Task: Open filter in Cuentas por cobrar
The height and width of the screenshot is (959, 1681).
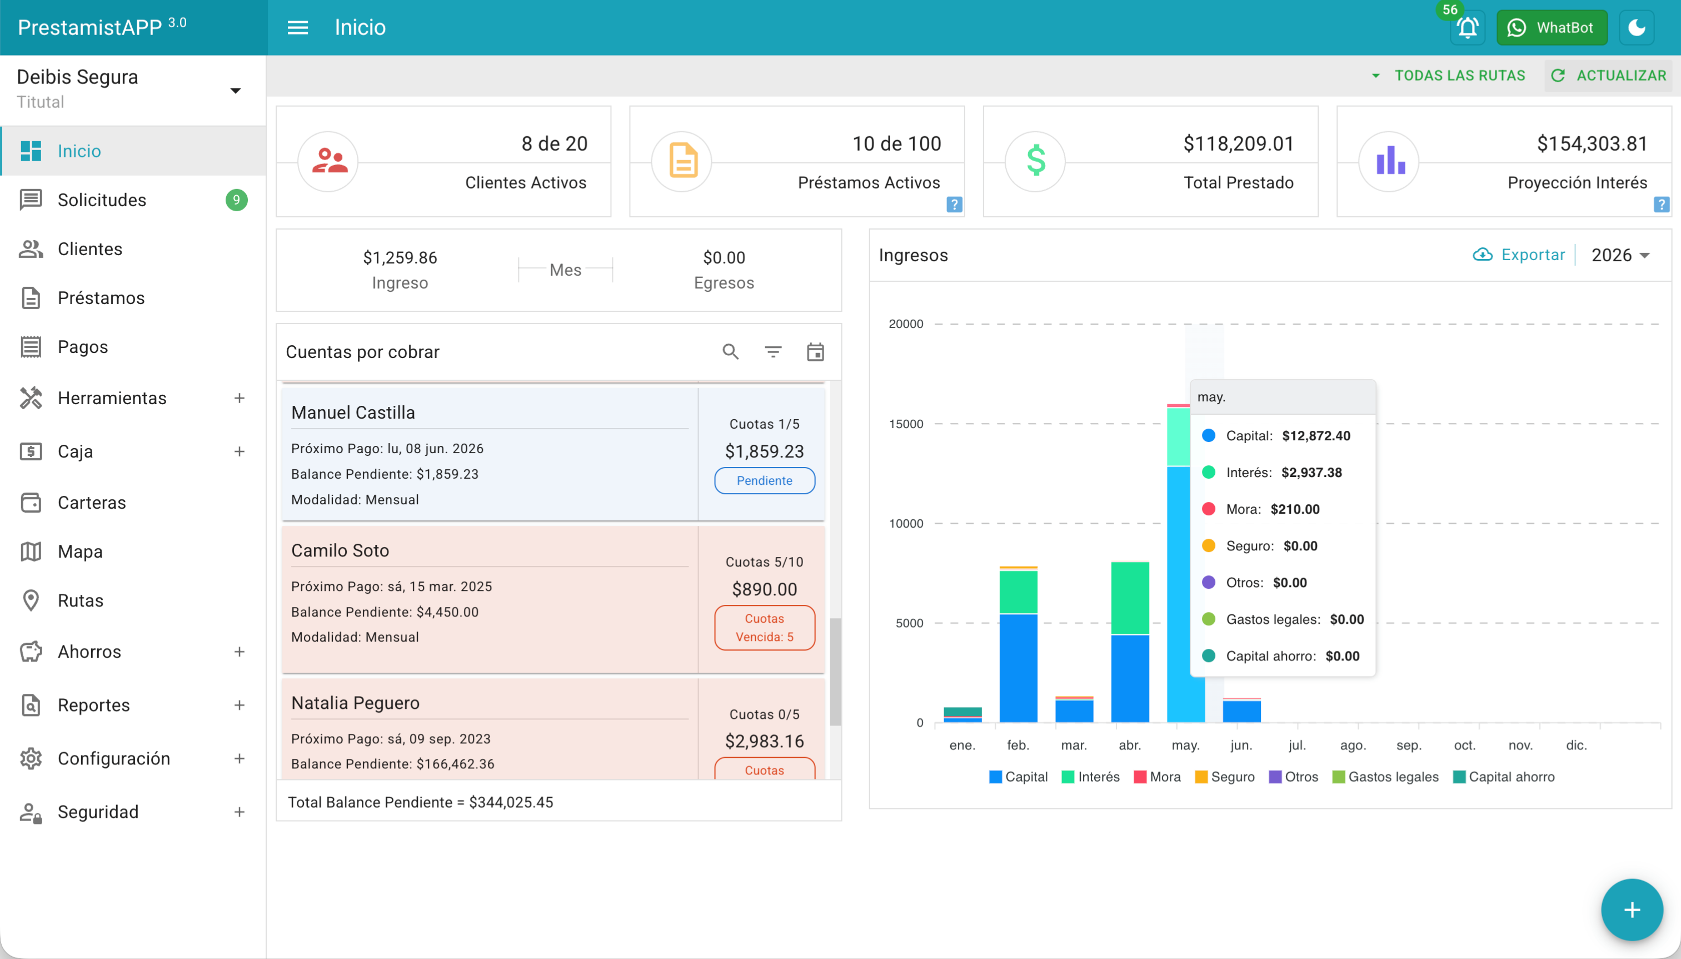Action: pyautogui.click(x=773, y=352)
